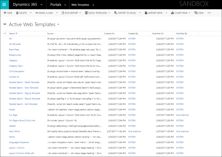Click the Email a Link icon
222x157 pixels.
pyautogui.click(x=37, y=13)
